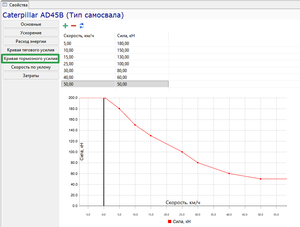The height and width of the screenshot is (227, 300).
Task: Select the force cell 80,00
Action: (142, 71)
